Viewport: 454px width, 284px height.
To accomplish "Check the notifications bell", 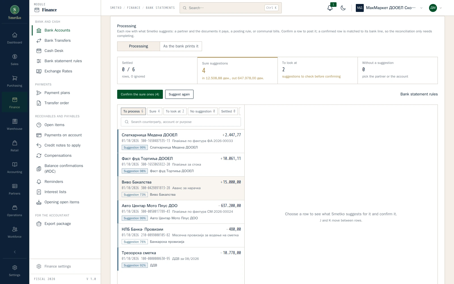I will (330, 8).
